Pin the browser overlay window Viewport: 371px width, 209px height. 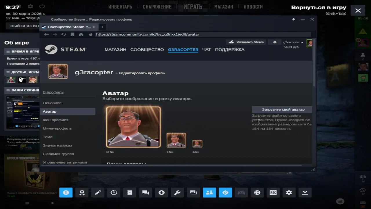pyautogui.click(x=293, y=19)
